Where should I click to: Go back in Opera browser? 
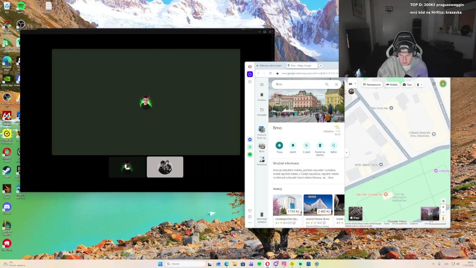pyautogui.click(x=258, y=73)
